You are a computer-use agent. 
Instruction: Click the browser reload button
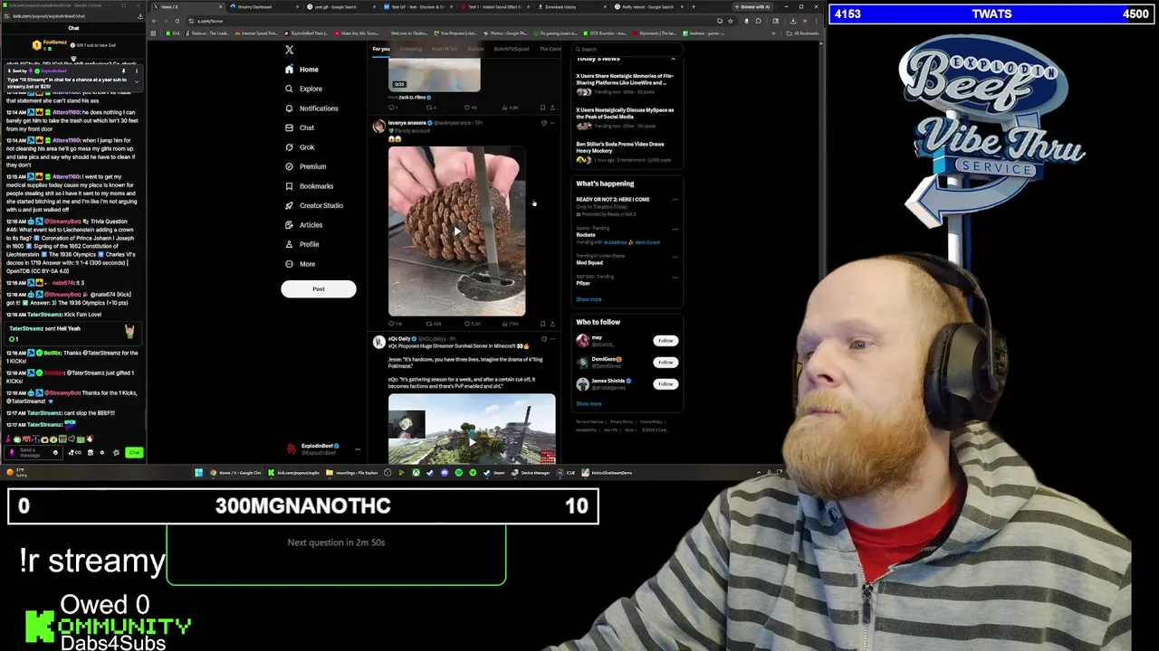coord(177,21)
